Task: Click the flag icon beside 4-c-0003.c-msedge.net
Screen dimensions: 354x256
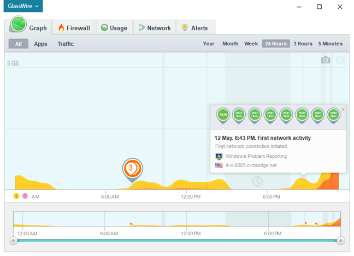Action: [x=219, y=165]
